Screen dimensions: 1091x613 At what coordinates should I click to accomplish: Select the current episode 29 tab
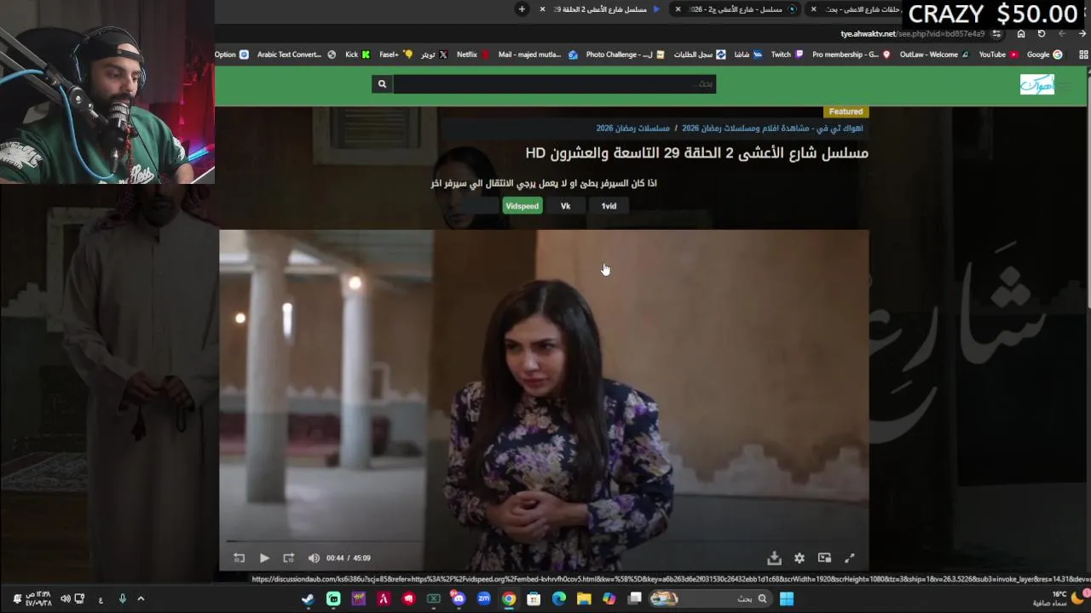[601, 9]
